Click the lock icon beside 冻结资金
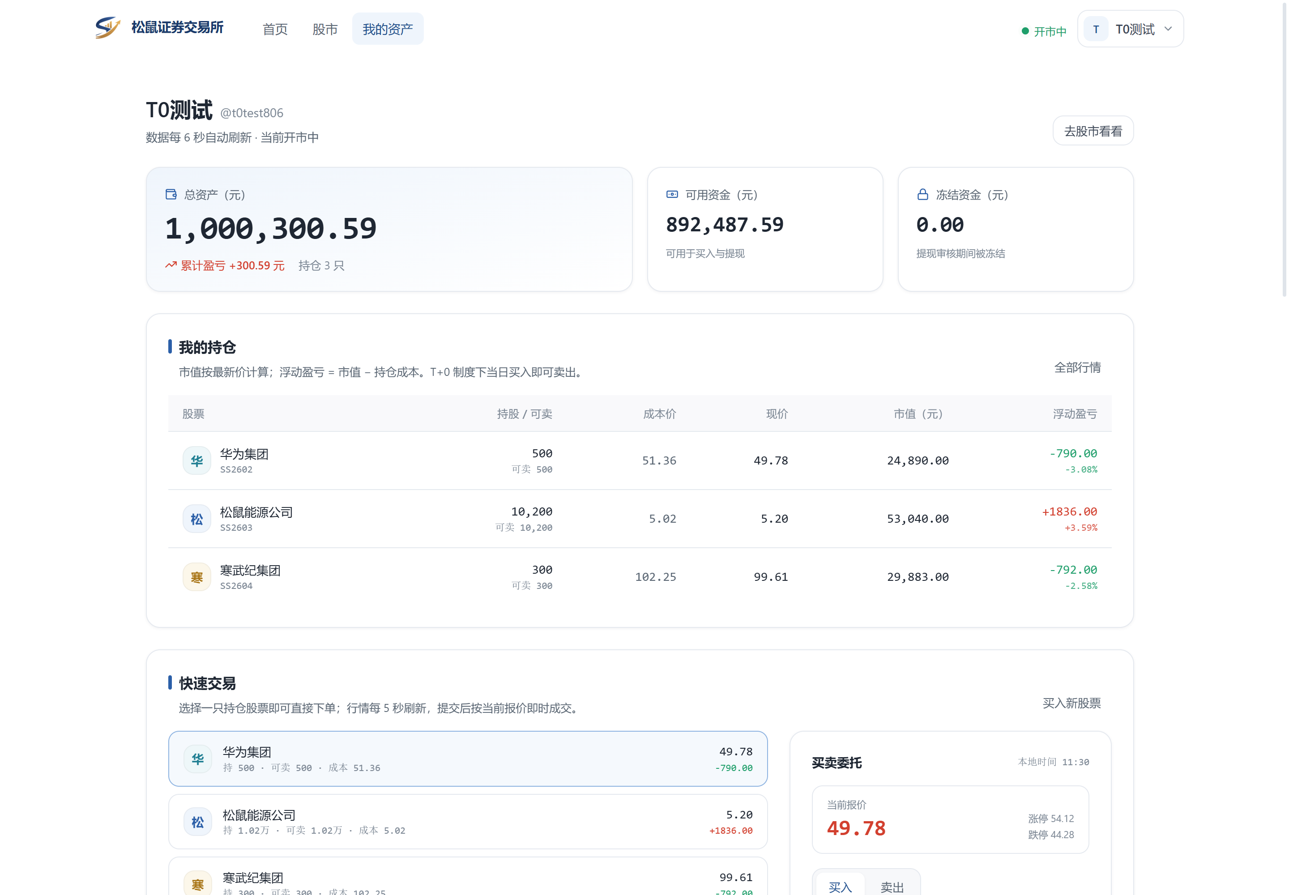The width and height of the screenshot is (1289, 895). (923, 195)
